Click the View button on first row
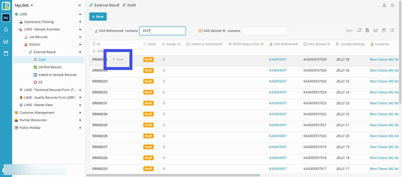 118,59
